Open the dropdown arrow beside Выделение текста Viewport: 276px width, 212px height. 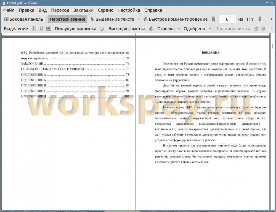[x=139, y=19]
